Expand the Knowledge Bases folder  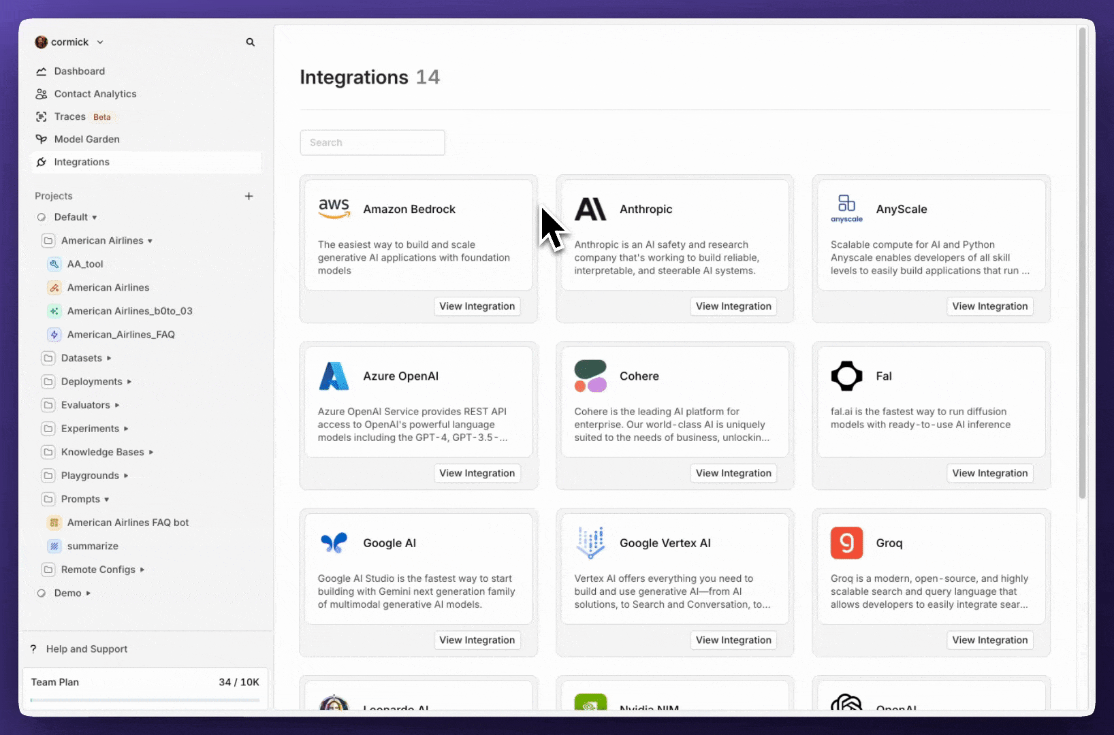tap(151, 452)
